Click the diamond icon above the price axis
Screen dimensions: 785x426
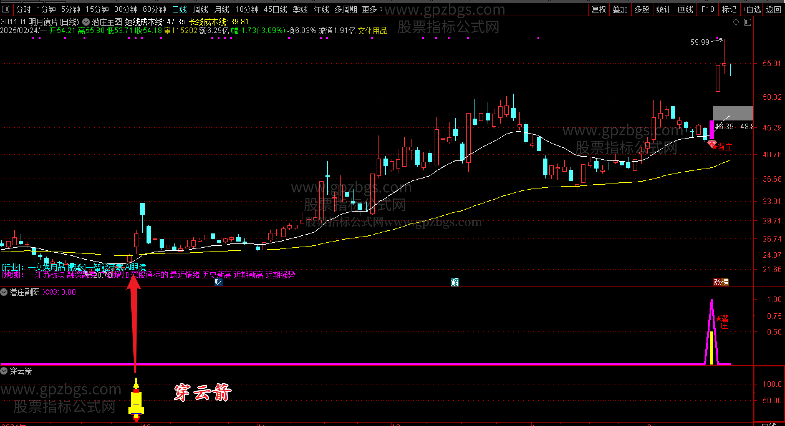736,22
